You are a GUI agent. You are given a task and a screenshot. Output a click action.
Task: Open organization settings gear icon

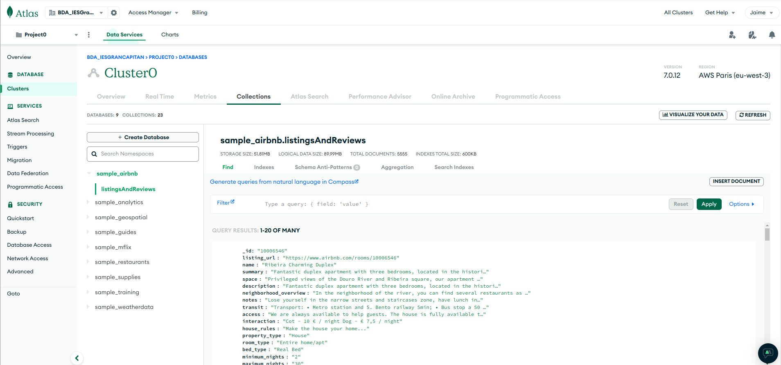(x=114, y=13)
